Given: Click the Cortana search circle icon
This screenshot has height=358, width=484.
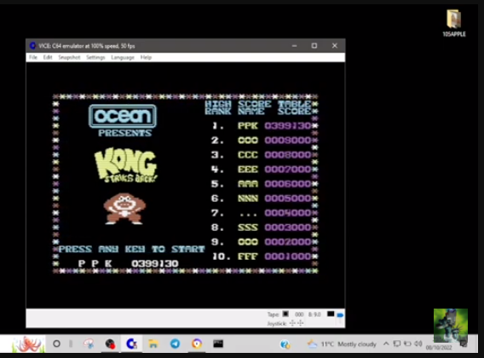Looking at the screenshot, I should pos(56,344).
